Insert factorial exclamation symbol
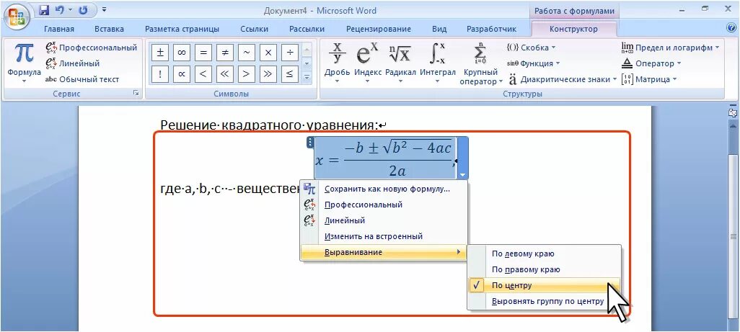This screenshot has height=332, width=740. pyautogui.click(x=160, y=73)
